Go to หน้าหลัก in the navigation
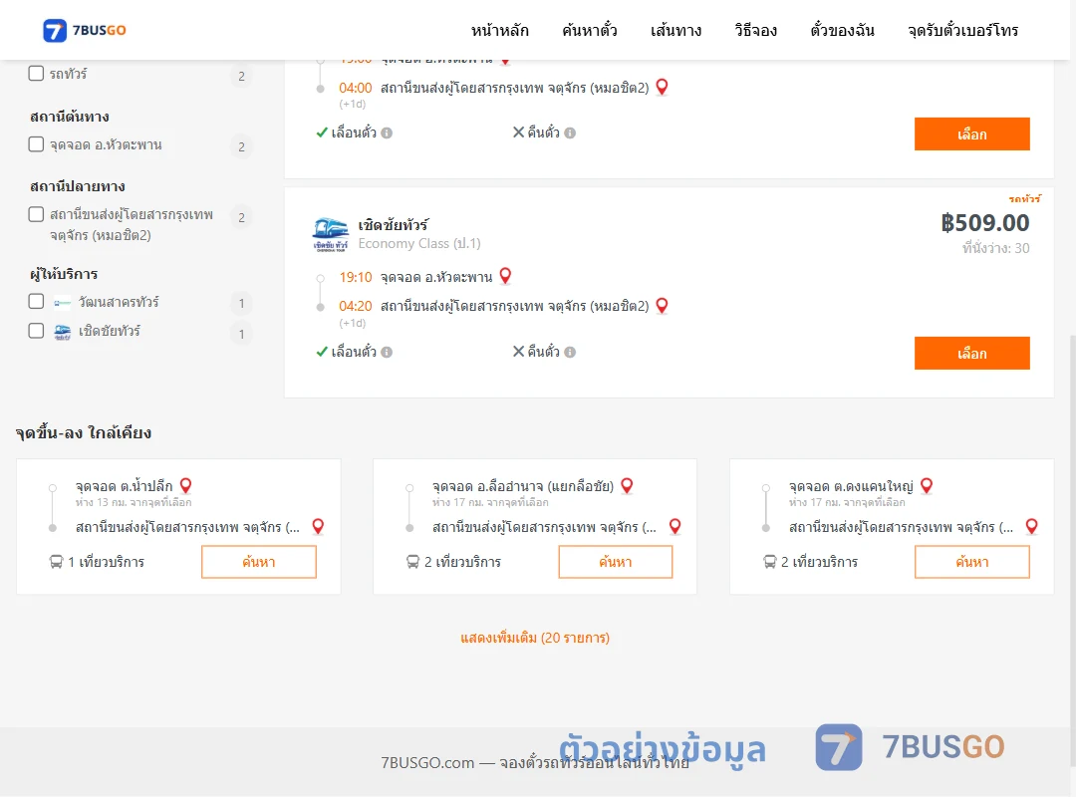The width and height of the screenshot is (1076, 797). 499,30
